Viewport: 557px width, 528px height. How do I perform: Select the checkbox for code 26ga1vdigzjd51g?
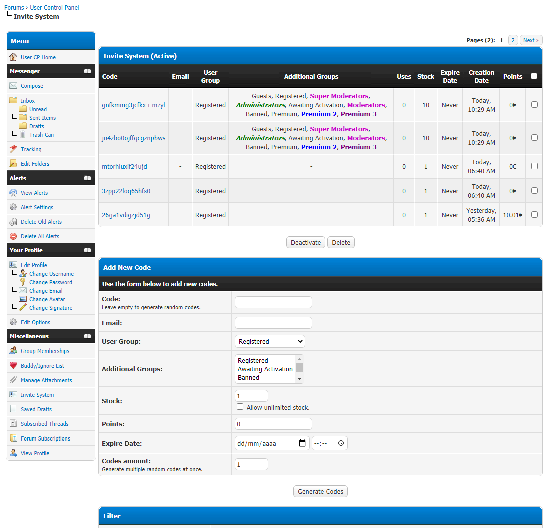click(x=534, y=215)
